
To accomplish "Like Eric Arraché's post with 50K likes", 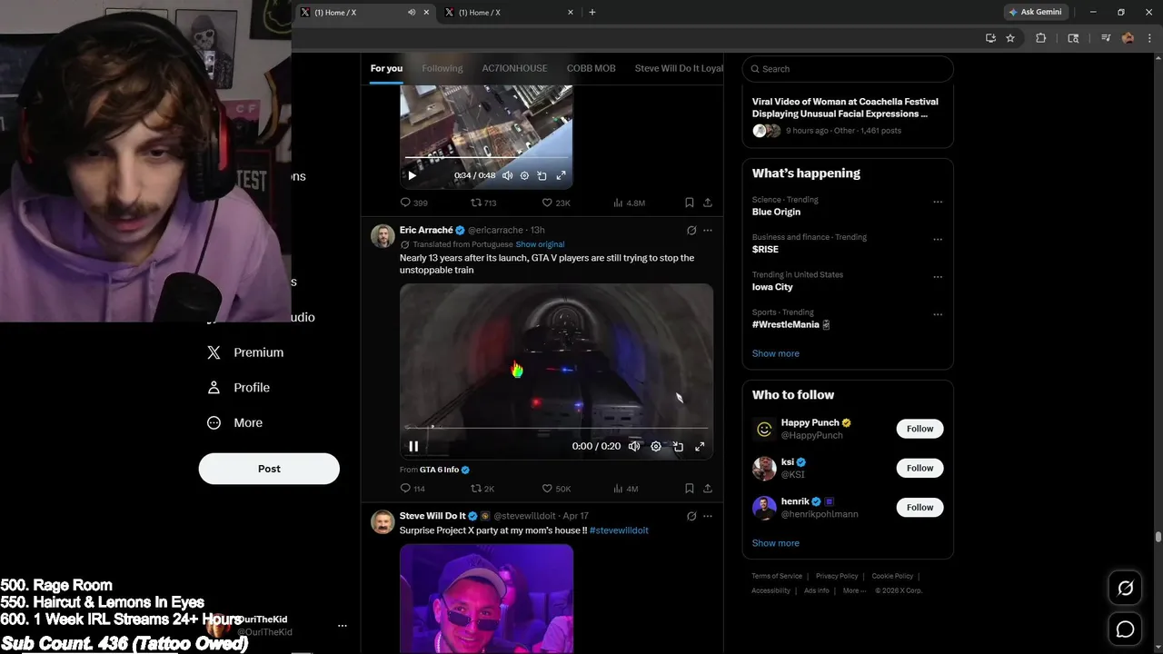I will 556,489.
